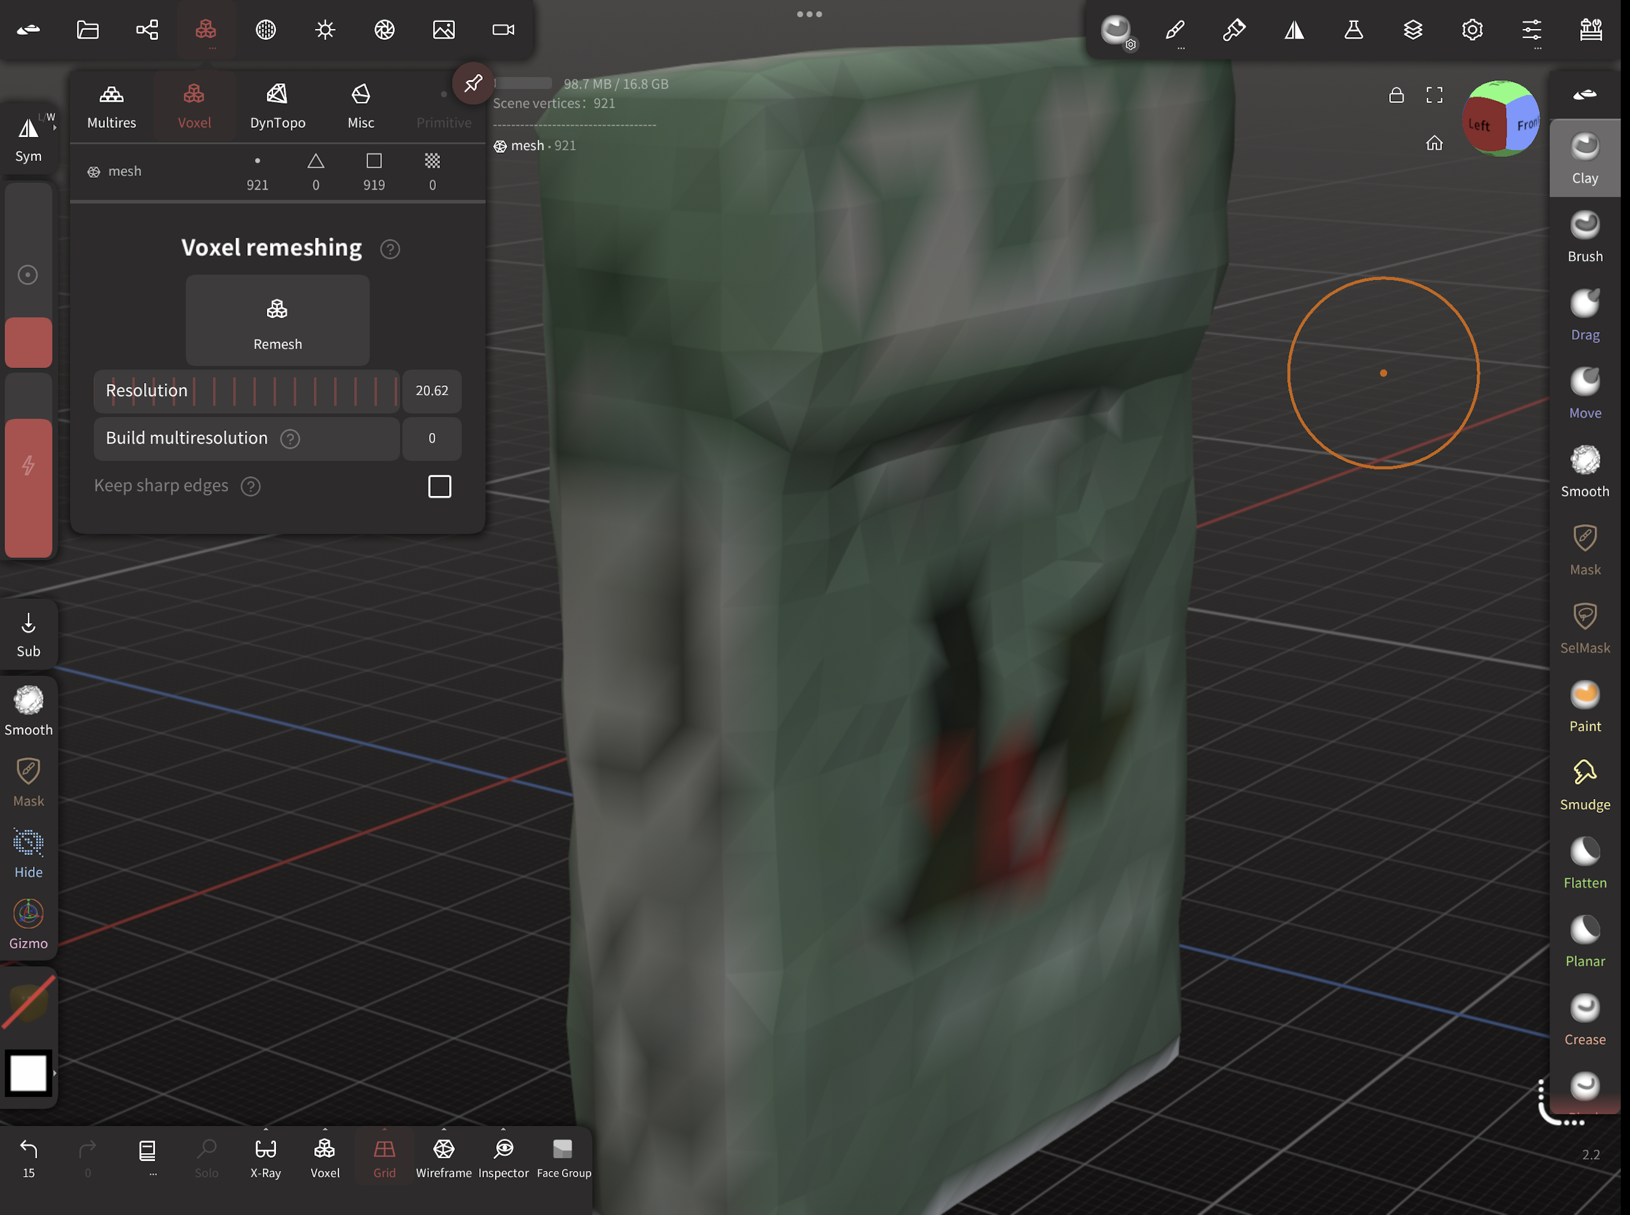Expand the Inspector options arrow

[504, 1129]
